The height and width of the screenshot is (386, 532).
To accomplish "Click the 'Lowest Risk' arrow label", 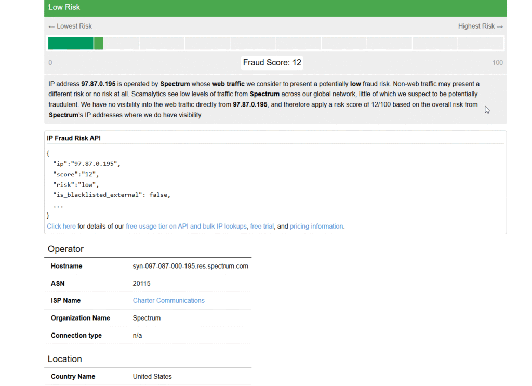I will pyautogui.click(x=70, y=26).
